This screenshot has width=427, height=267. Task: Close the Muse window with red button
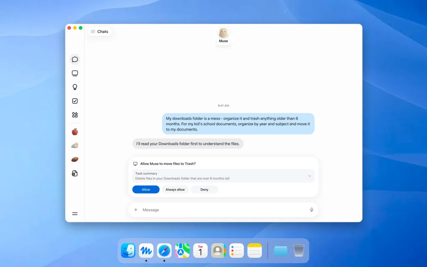[69, 28]
